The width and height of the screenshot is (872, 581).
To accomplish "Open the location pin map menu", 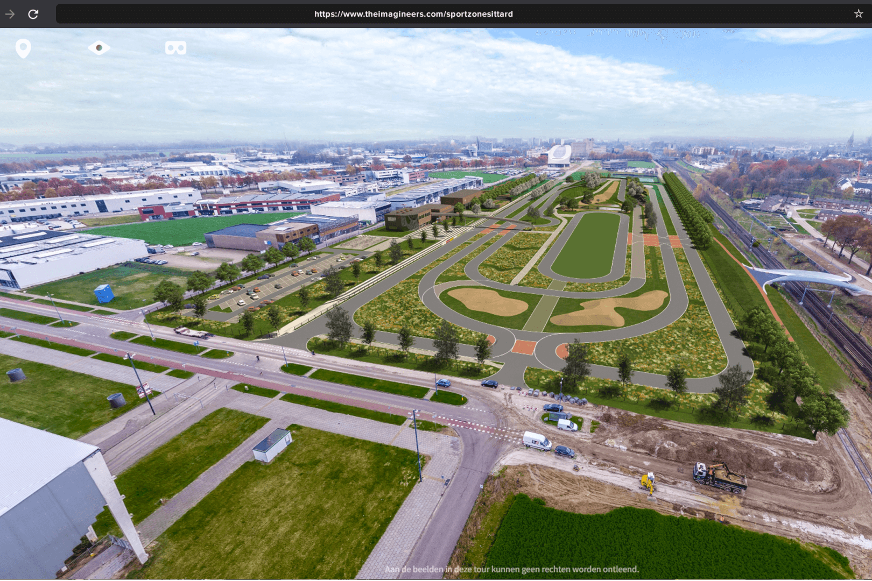I will click(23, 48).
